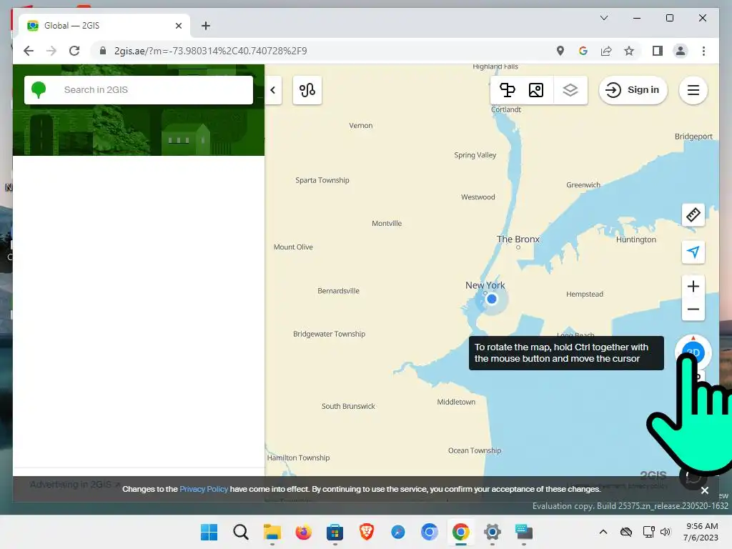
Task: Click the Bridgeport map label
Action: point(693,137)
